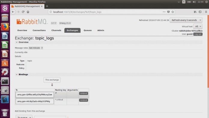Open the browser home page icon

[28, 12]
